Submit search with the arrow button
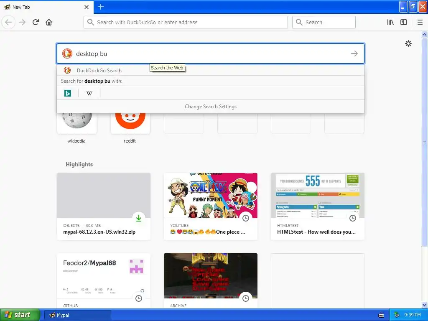This screenshot has height=321, width=428. click(354, 53)
